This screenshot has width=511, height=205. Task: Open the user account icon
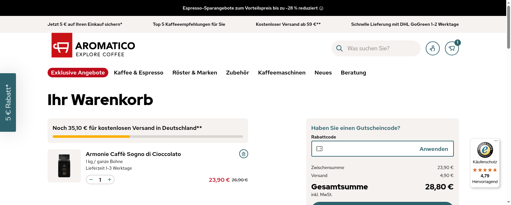point(433,48)
